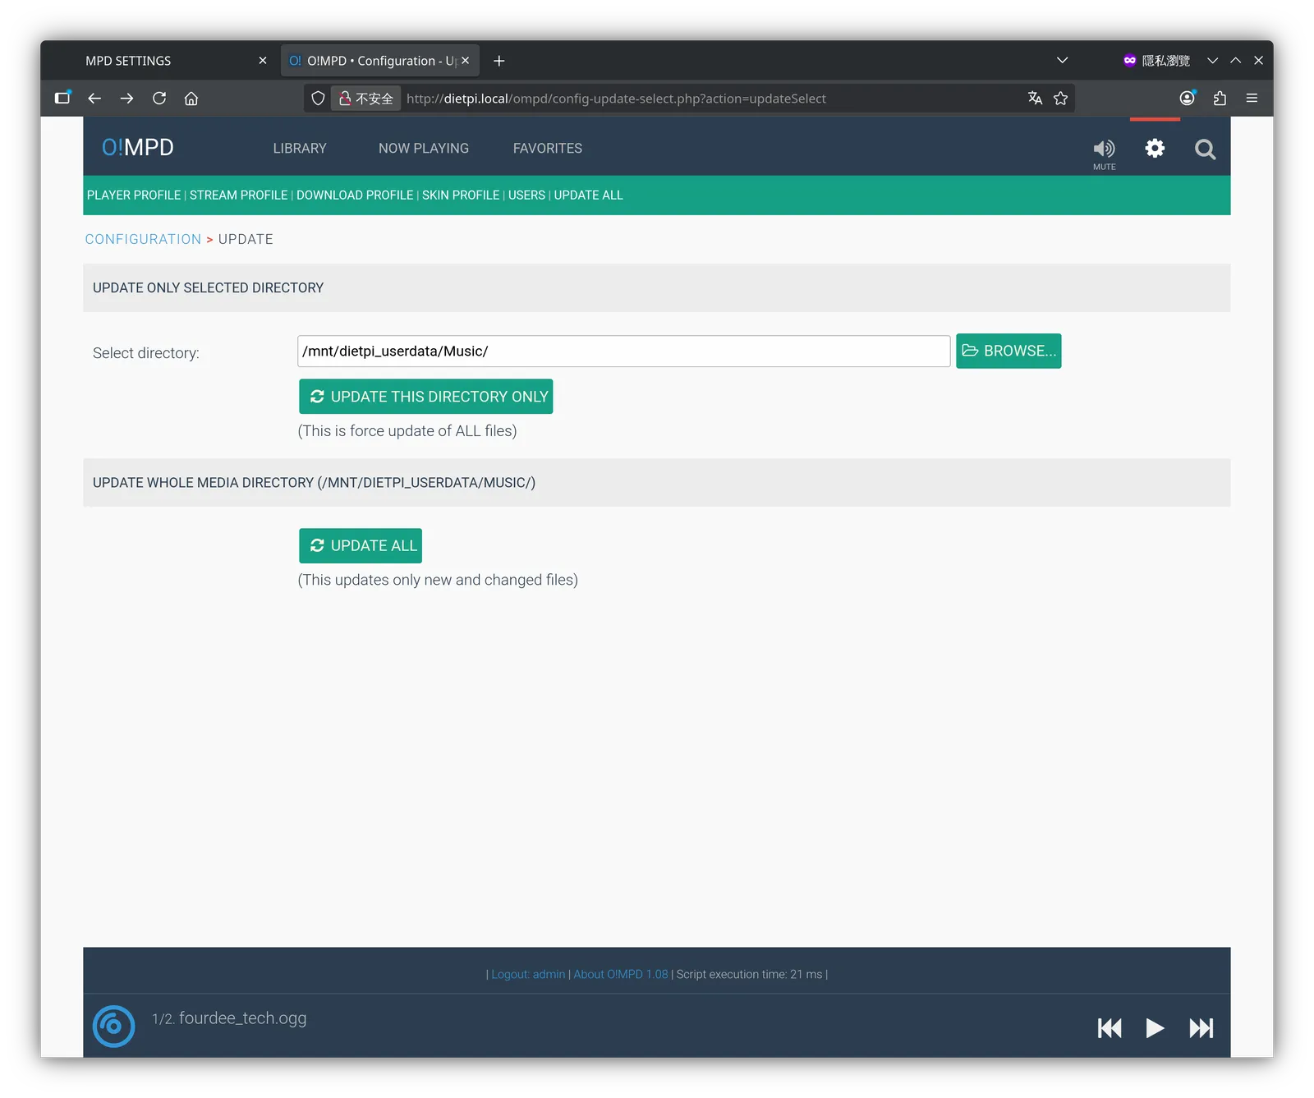The height and width of the screenshot is (1098, 1314).
Task: Click UPDATE ALL in the green submenu
Action: tap(589, 195)
